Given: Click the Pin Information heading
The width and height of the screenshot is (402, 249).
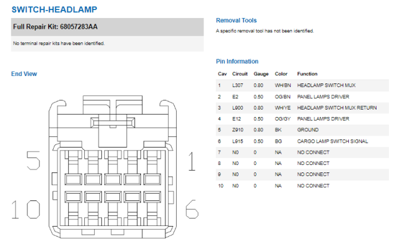Looking at the screenshot, I should tap(237, 62).
